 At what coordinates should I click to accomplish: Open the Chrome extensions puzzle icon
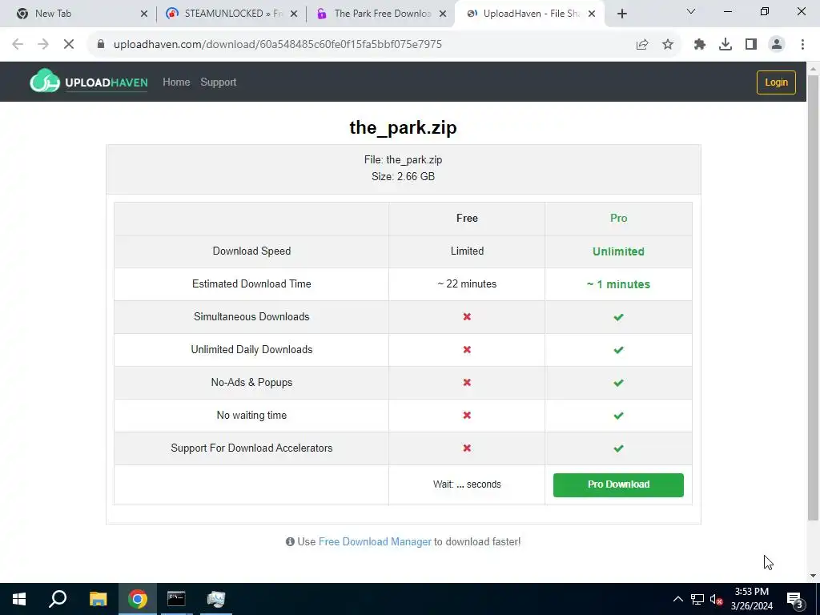700,45
